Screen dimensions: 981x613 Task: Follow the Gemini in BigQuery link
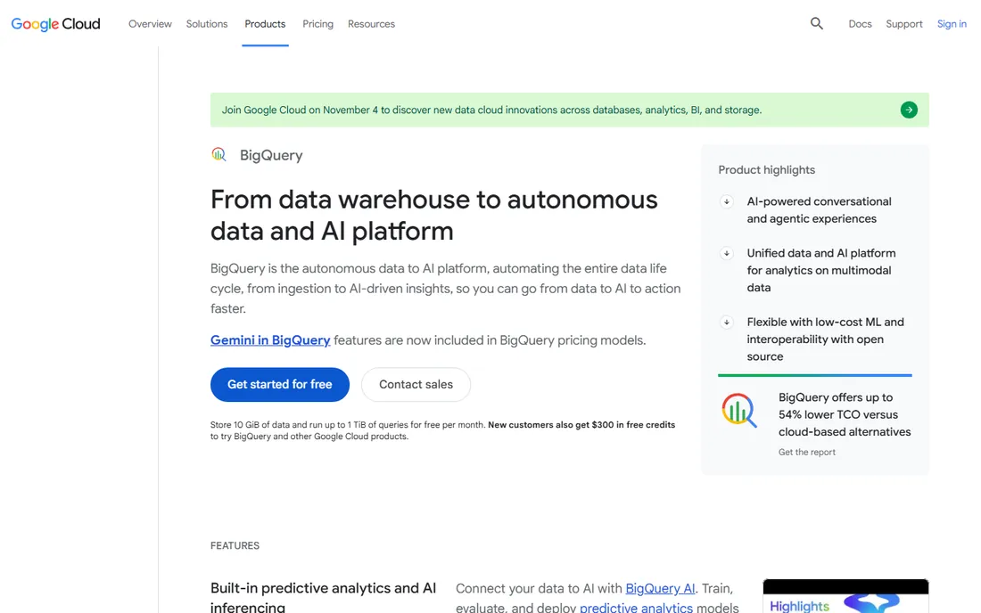click(x=270, y=340)
